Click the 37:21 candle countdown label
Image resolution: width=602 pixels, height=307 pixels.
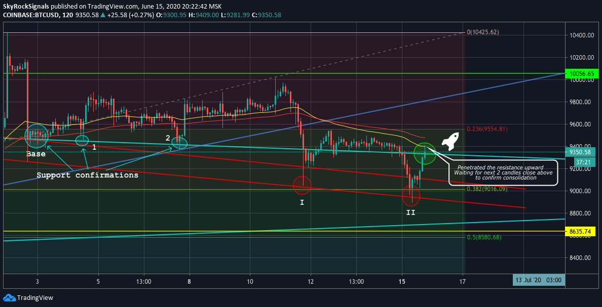584,162
